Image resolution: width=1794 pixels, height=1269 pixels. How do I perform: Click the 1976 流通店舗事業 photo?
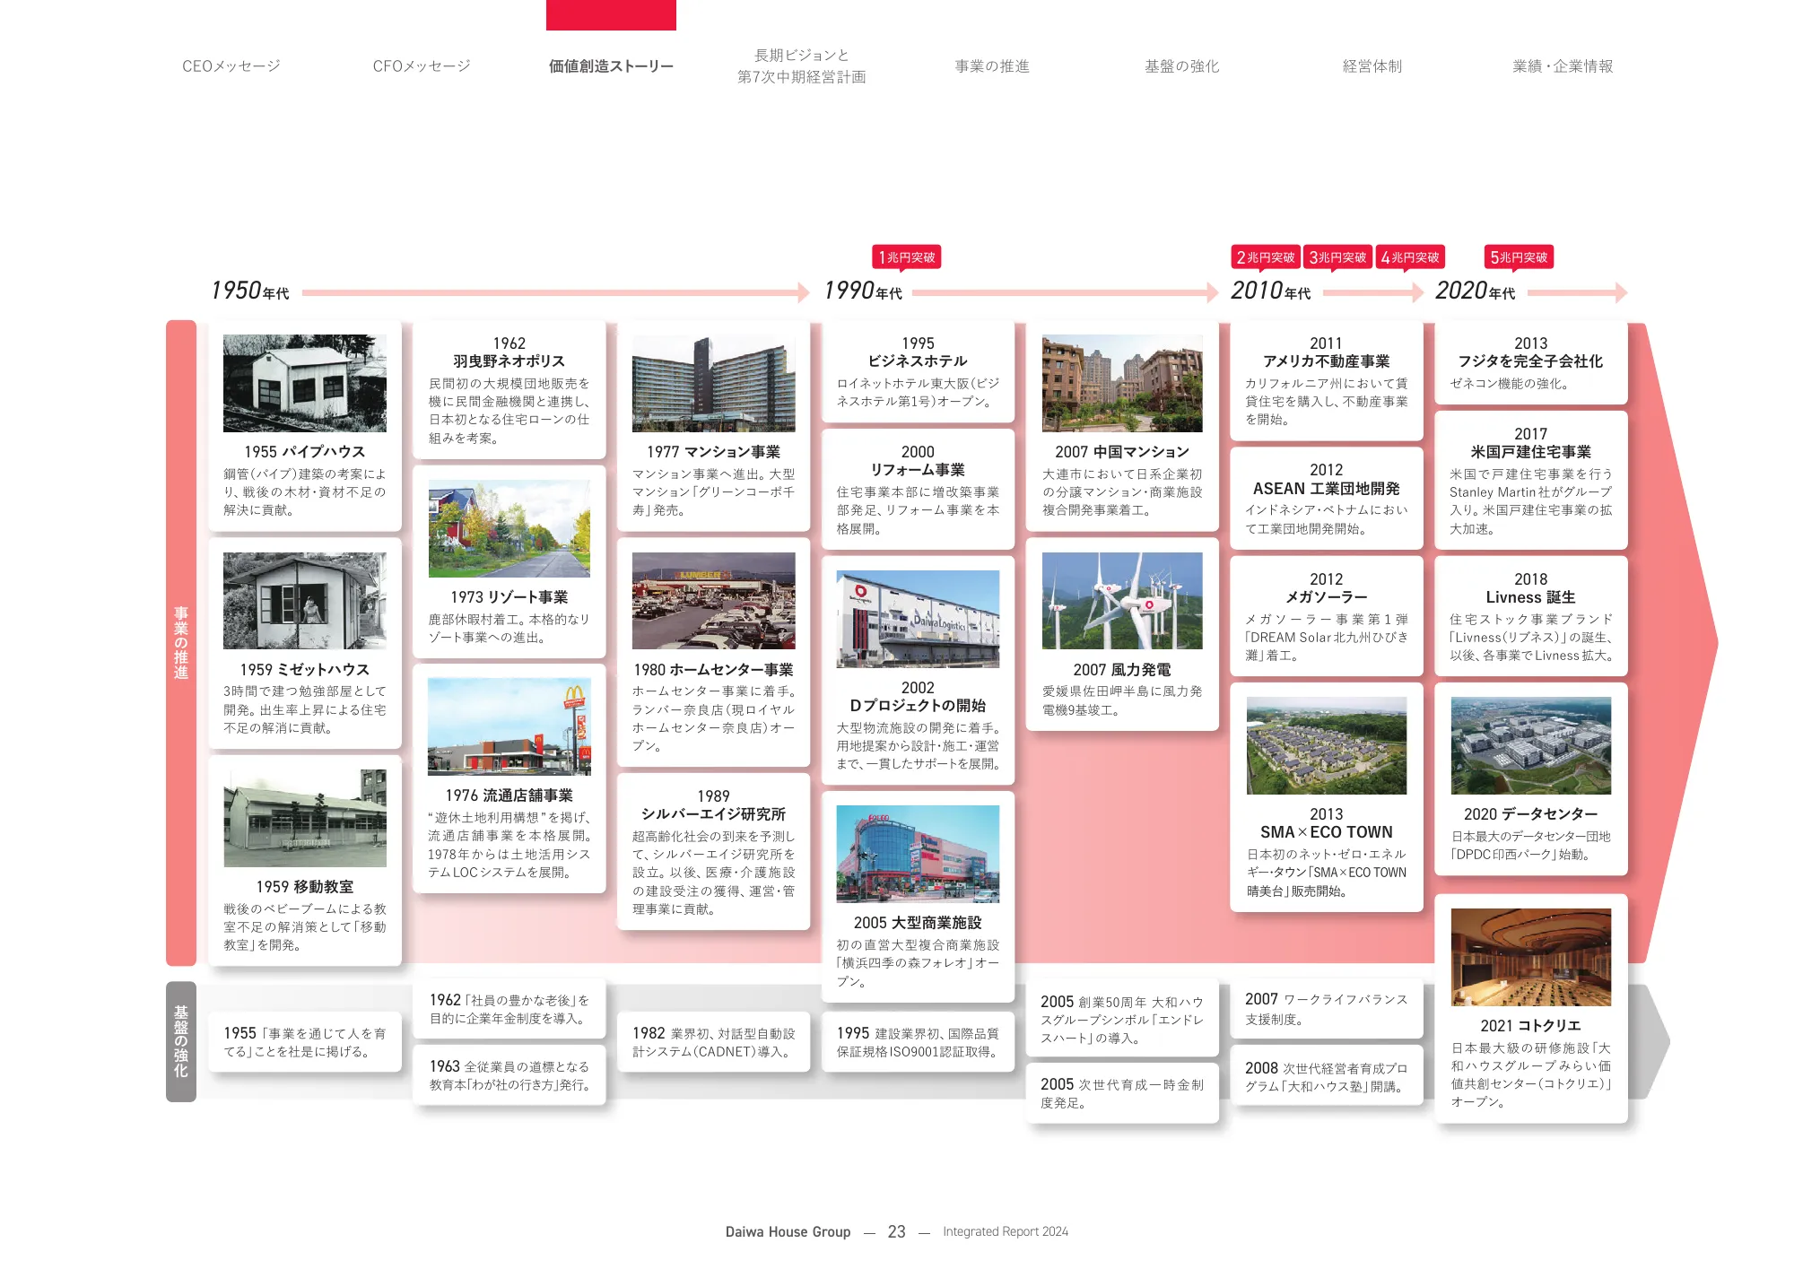point(509,726)
